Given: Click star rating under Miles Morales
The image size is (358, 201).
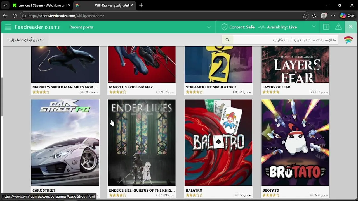Looking at the screenshot, I should [41, 92].
